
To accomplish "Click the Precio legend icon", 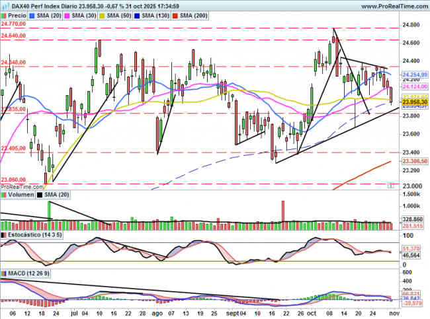I will tap(5, 15).
